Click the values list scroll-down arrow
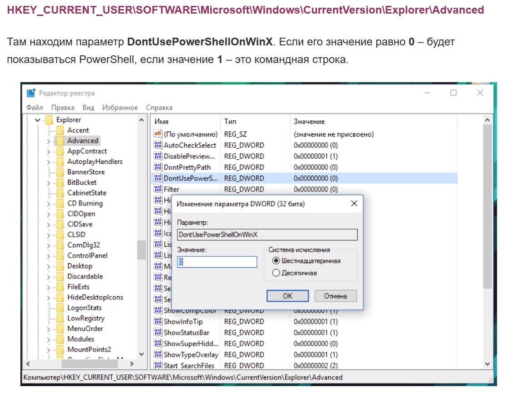 coord(487,364)
